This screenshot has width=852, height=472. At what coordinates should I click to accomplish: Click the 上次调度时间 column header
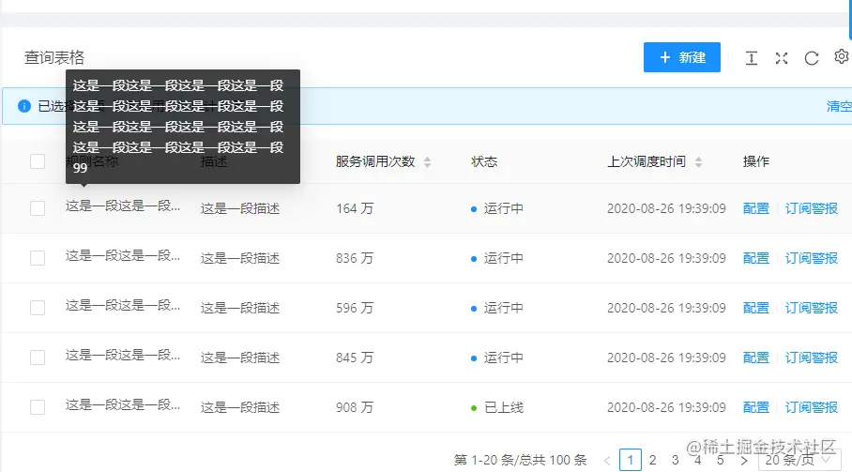647,161
